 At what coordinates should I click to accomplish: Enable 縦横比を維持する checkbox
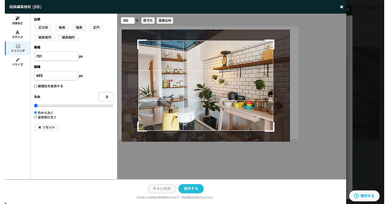pyautogui.click(x=36, y=86)
